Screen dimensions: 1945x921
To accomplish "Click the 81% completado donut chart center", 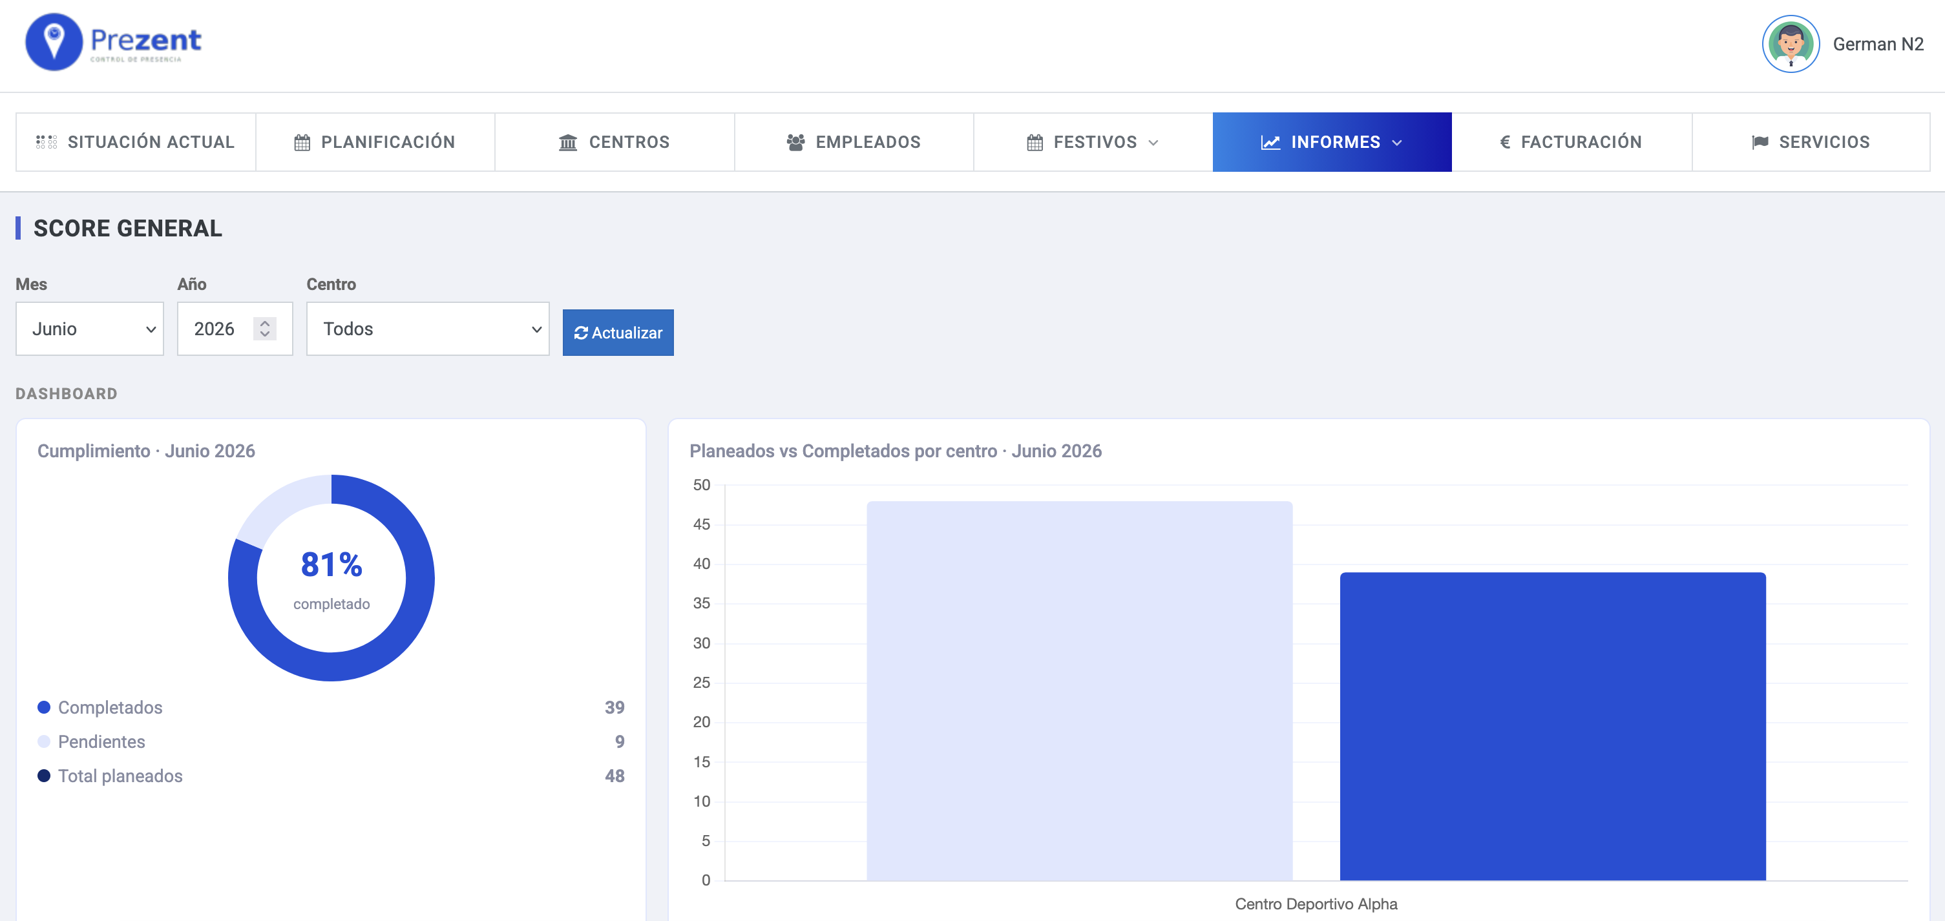I will click(331, 578).
